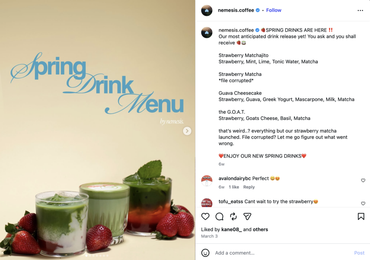Advance to next carousel image arrow
Viewport: 370px width, 260px height.
pos(187,131)
